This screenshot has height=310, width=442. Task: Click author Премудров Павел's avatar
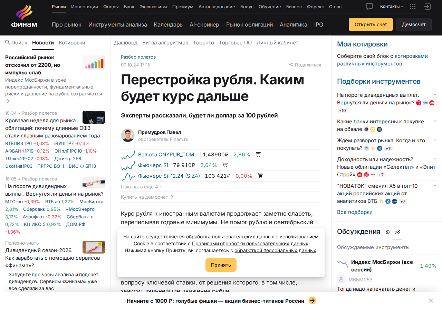(128, 135)
